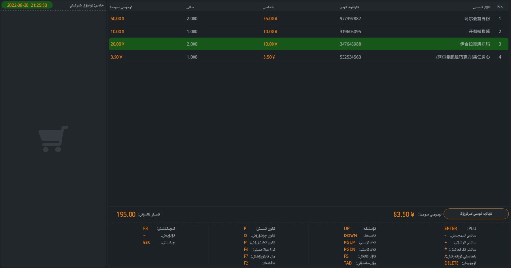Click the 83.50 ¥ total amount
Viewport: 511px width, 268px height.
(404, 214)
